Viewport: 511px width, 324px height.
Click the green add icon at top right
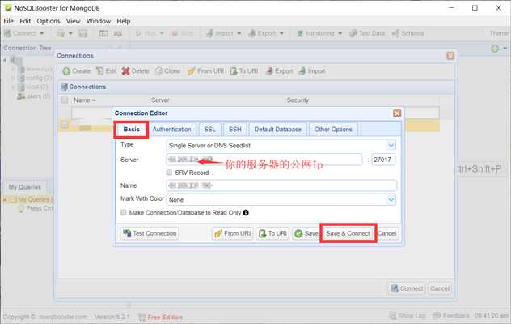(x=495, y=49)
